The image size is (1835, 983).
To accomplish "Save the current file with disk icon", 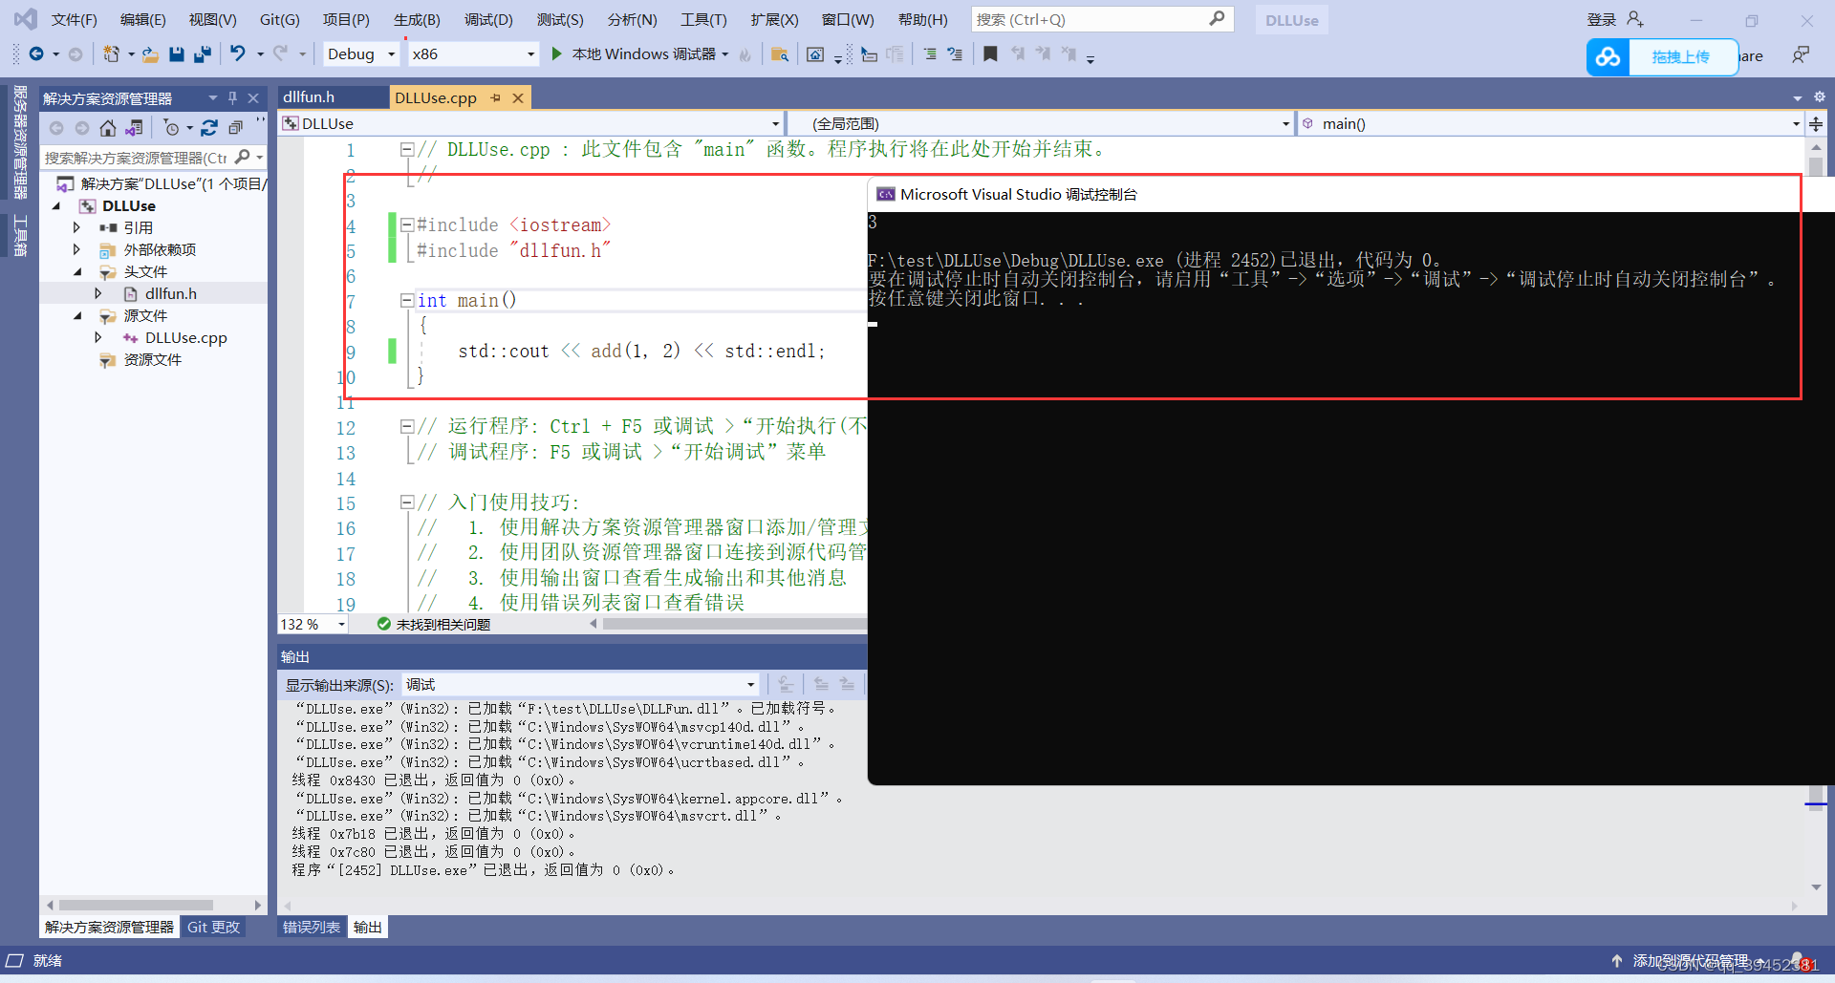I will coord(176,54).
